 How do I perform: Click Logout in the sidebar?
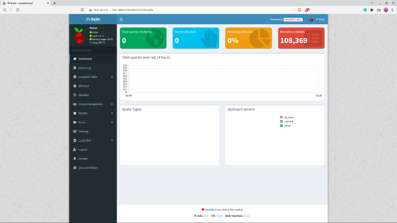coord(82,150)
